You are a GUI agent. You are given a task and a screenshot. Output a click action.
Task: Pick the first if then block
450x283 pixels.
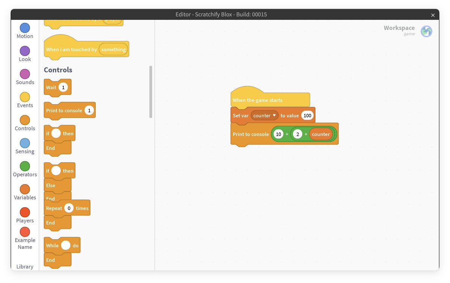[59, 140]
